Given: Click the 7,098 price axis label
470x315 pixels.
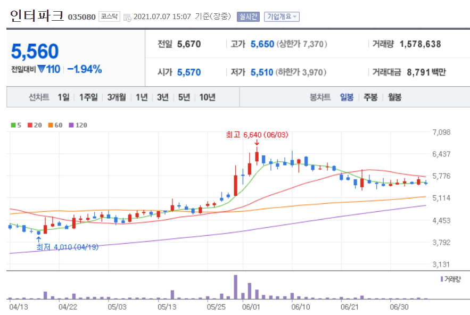Looking at the screenshot, I should click(441, 132).
